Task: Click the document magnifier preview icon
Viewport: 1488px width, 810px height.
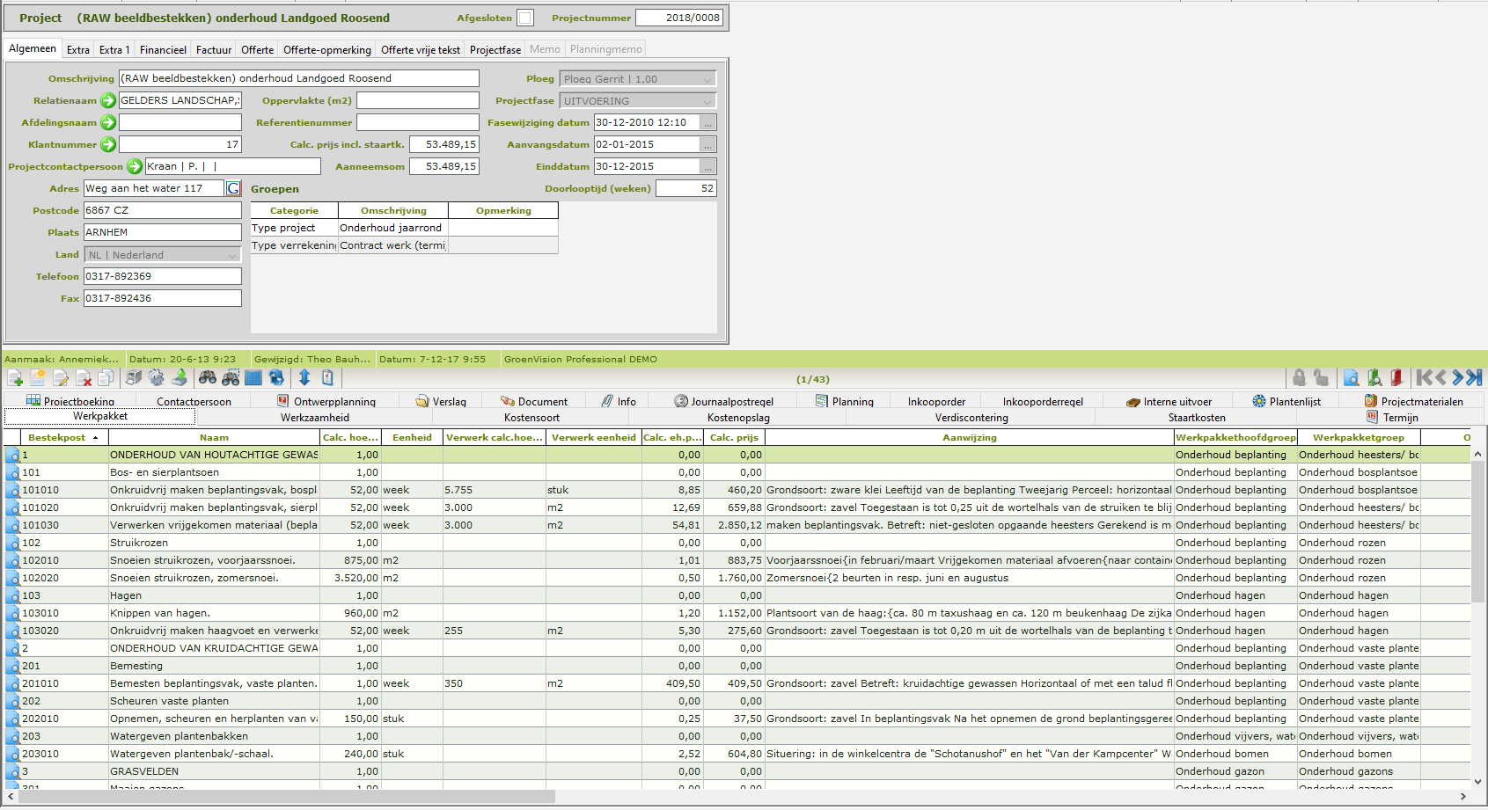Action: coord(1352,378)
